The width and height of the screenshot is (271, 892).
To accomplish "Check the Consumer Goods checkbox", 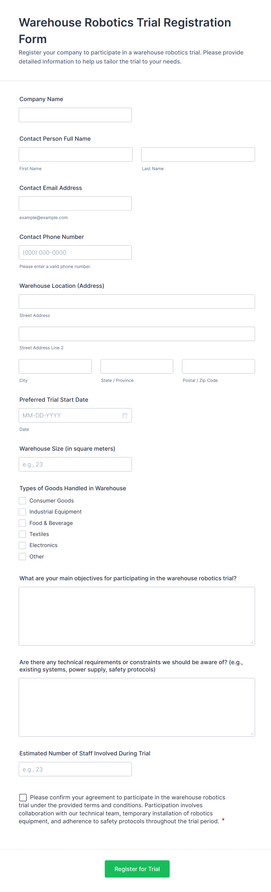I will 22,500.
